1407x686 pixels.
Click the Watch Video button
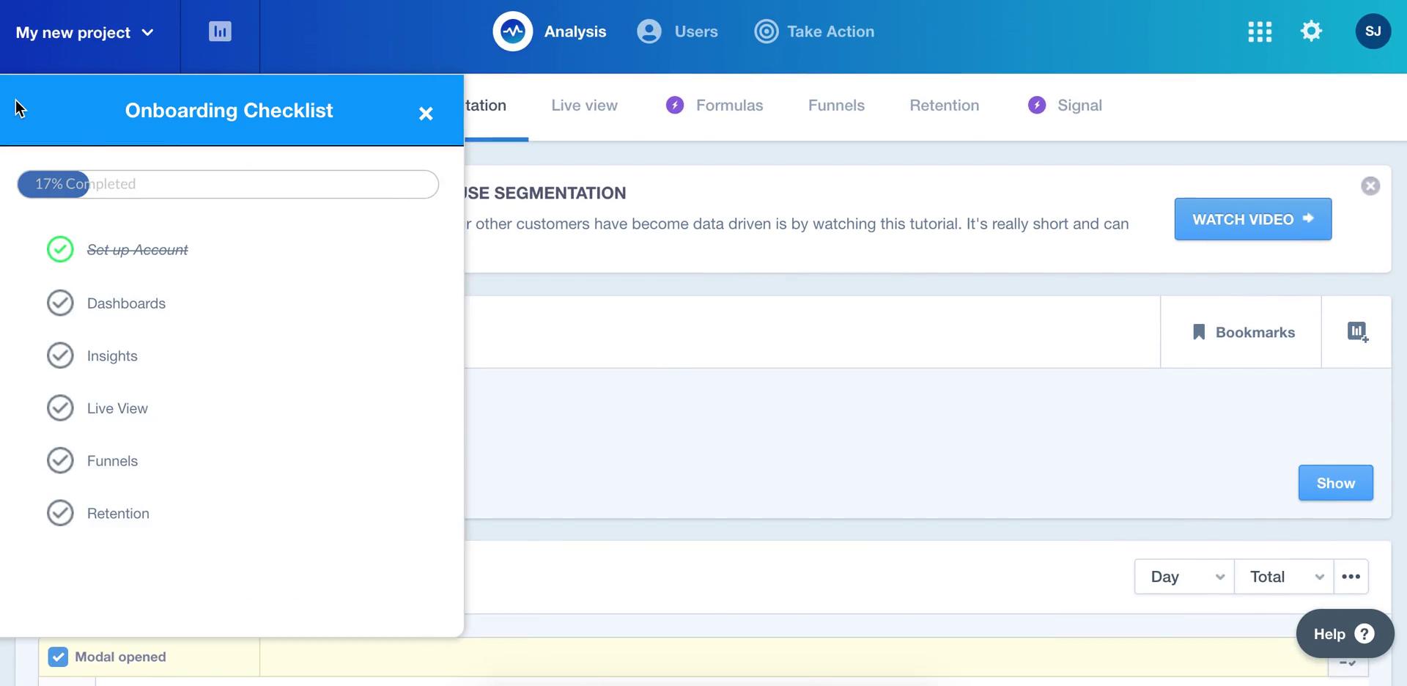pyautogui.click(x=1252, y=219)
